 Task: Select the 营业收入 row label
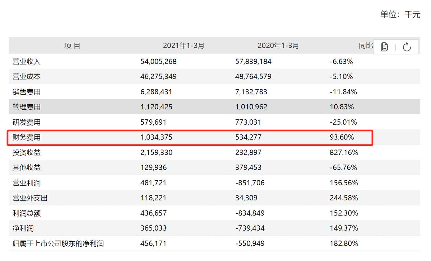point(27,62)
